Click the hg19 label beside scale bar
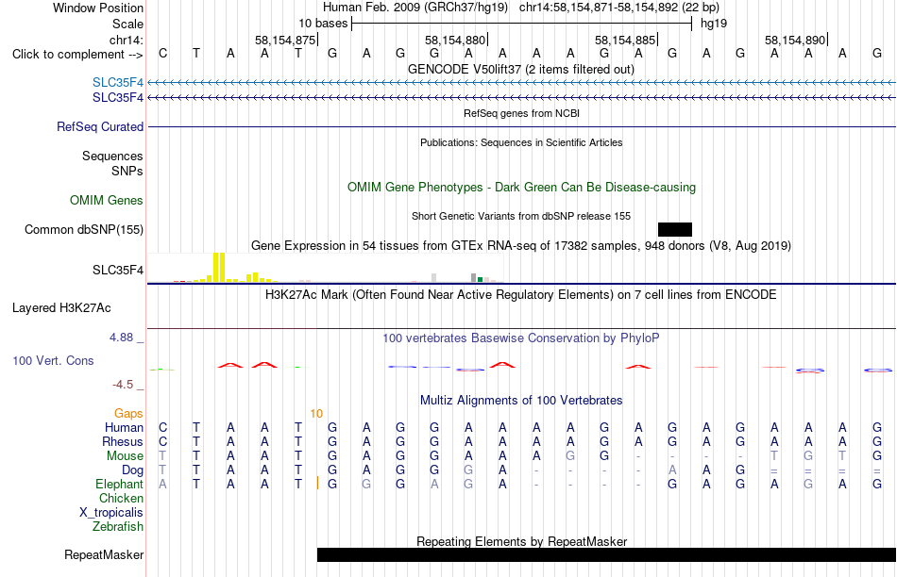897x577 pixels. 714,24
